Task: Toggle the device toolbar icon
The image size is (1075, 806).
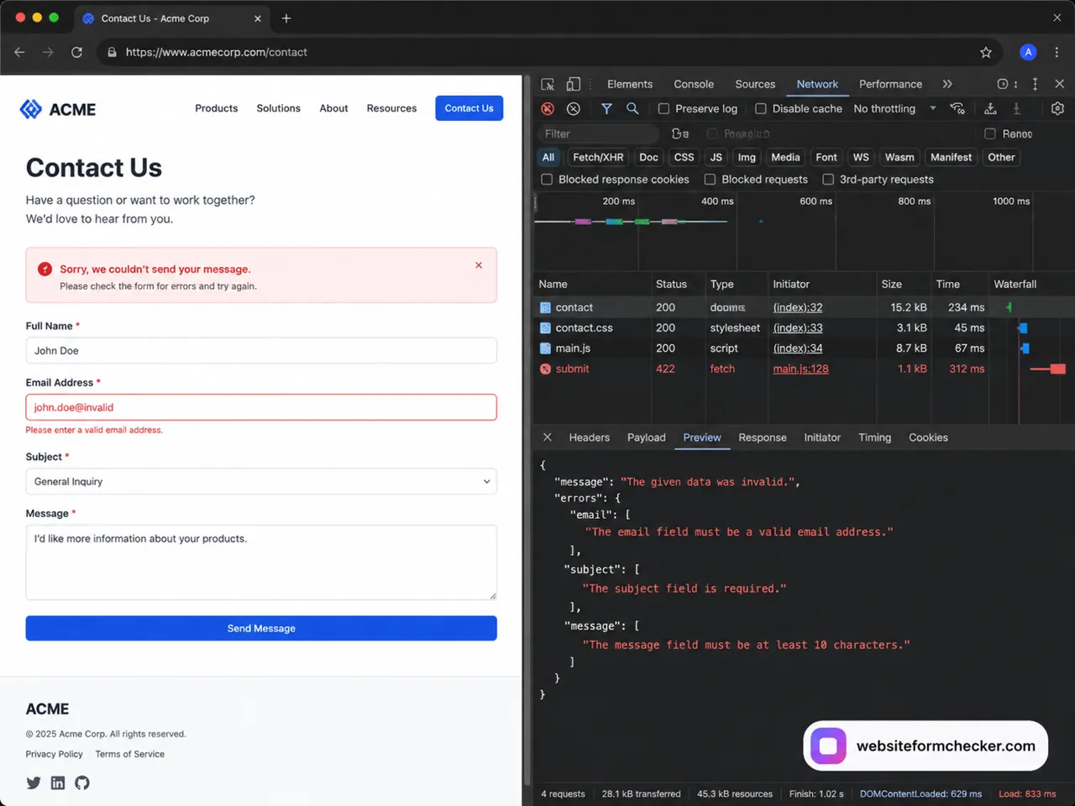Action: (574, 84)
